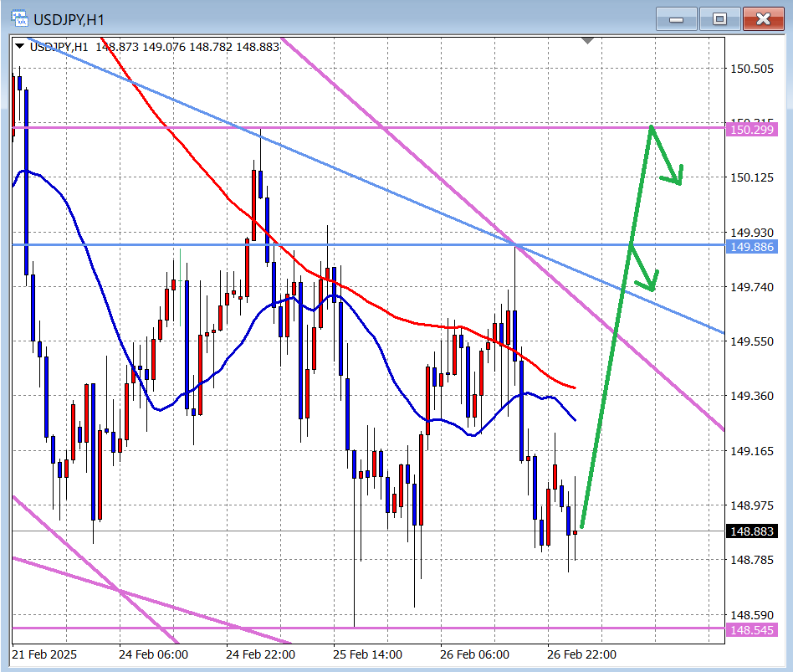
Task: Close the USDJPY,H1 chart window
Action: point(763,18)
